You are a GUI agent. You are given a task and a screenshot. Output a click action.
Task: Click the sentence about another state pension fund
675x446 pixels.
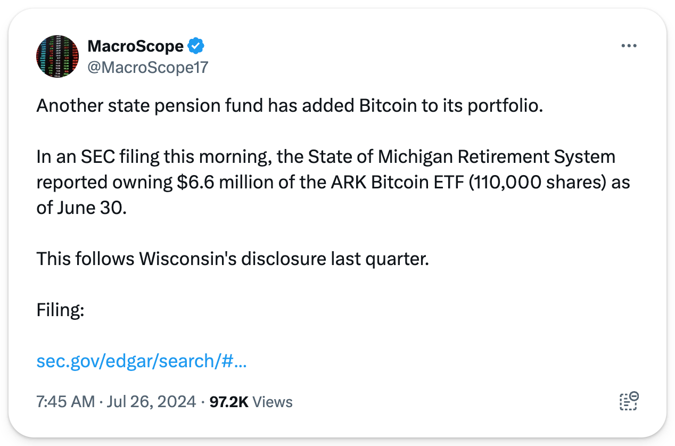290,106
